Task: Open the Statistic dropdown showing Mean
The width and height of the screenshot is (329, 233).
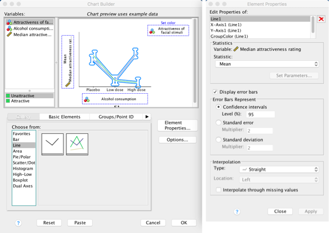Action: tap(267, 63)
